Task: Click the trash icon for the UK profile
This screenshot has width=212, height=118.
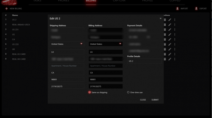Action: (x=165, y=49)
